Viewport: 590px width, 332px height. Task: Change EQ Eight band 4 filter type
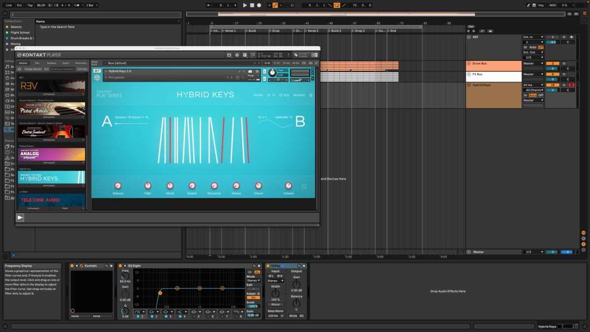pos(183,312)
